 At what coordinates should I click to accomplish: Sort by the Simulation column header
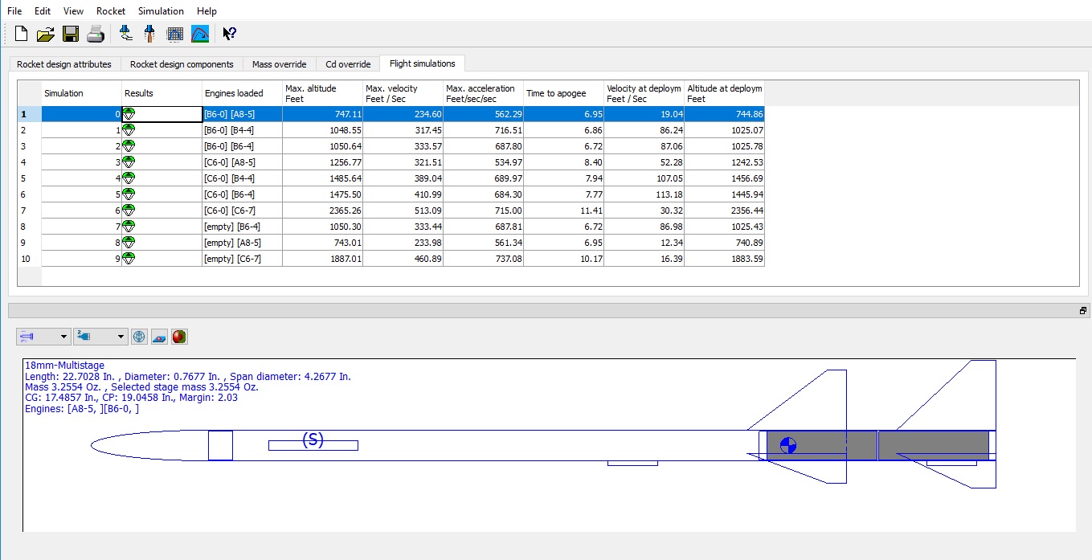click(81, 93)
